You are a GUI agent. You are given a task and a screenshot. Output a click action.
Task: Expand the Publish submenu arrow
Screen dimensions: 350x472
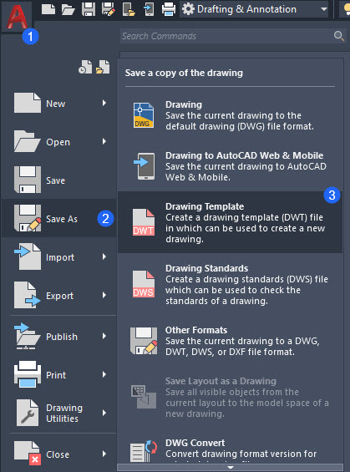[x=104, y=336]
